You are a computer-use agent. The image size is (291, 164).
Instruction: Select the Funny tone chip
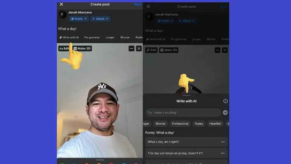click(x=199, y=124)
